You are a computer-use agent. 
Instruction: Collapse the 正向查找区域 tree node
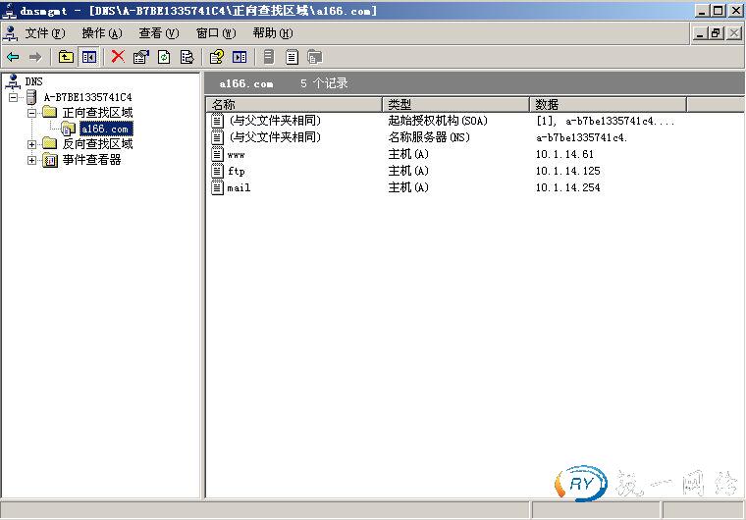pyautogui.click(x=31, y=113)
